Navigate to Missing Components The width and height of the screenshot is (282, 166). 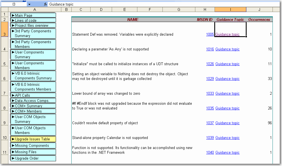point(33,145)
